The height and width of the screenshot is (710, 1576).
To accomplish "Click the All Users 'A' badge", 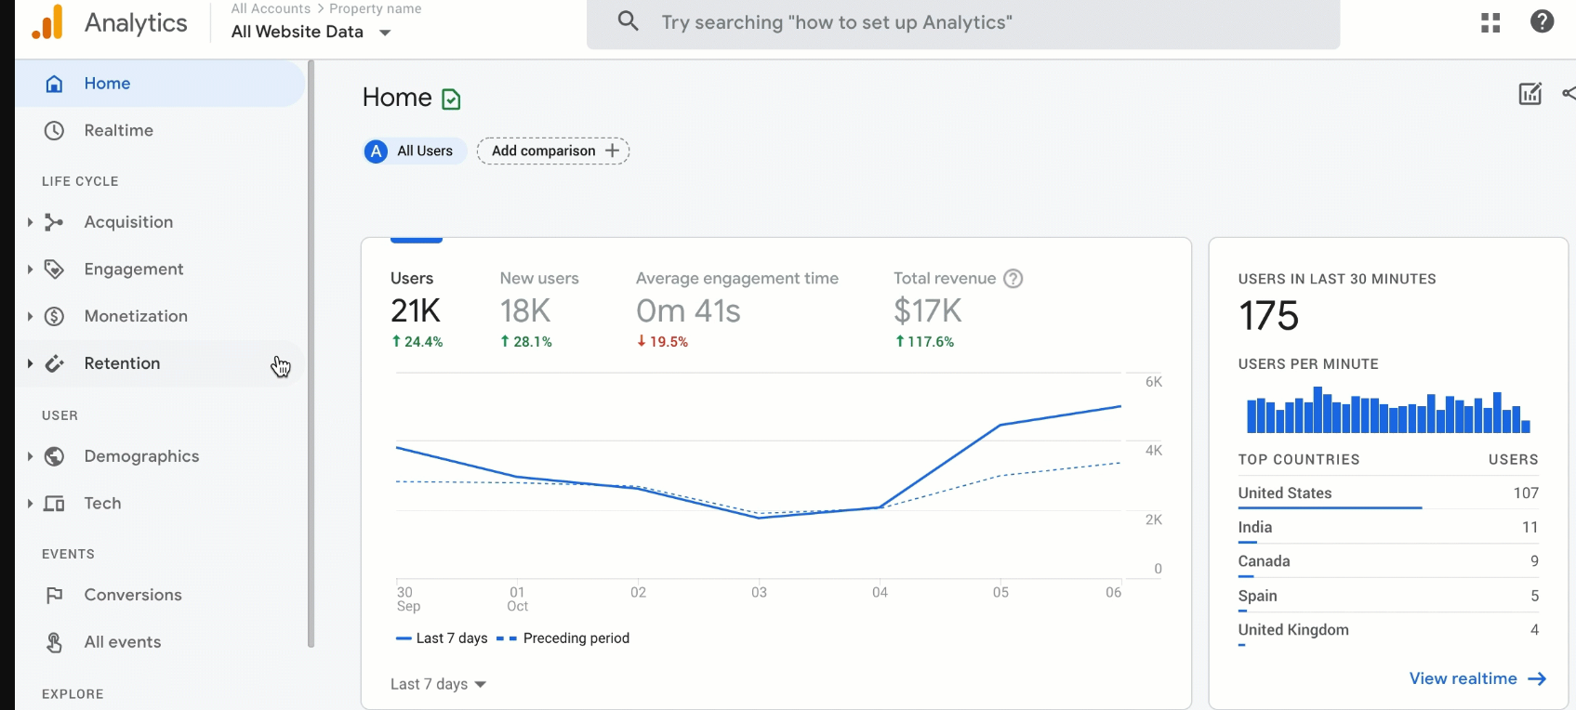I will (x=376, y=151).
